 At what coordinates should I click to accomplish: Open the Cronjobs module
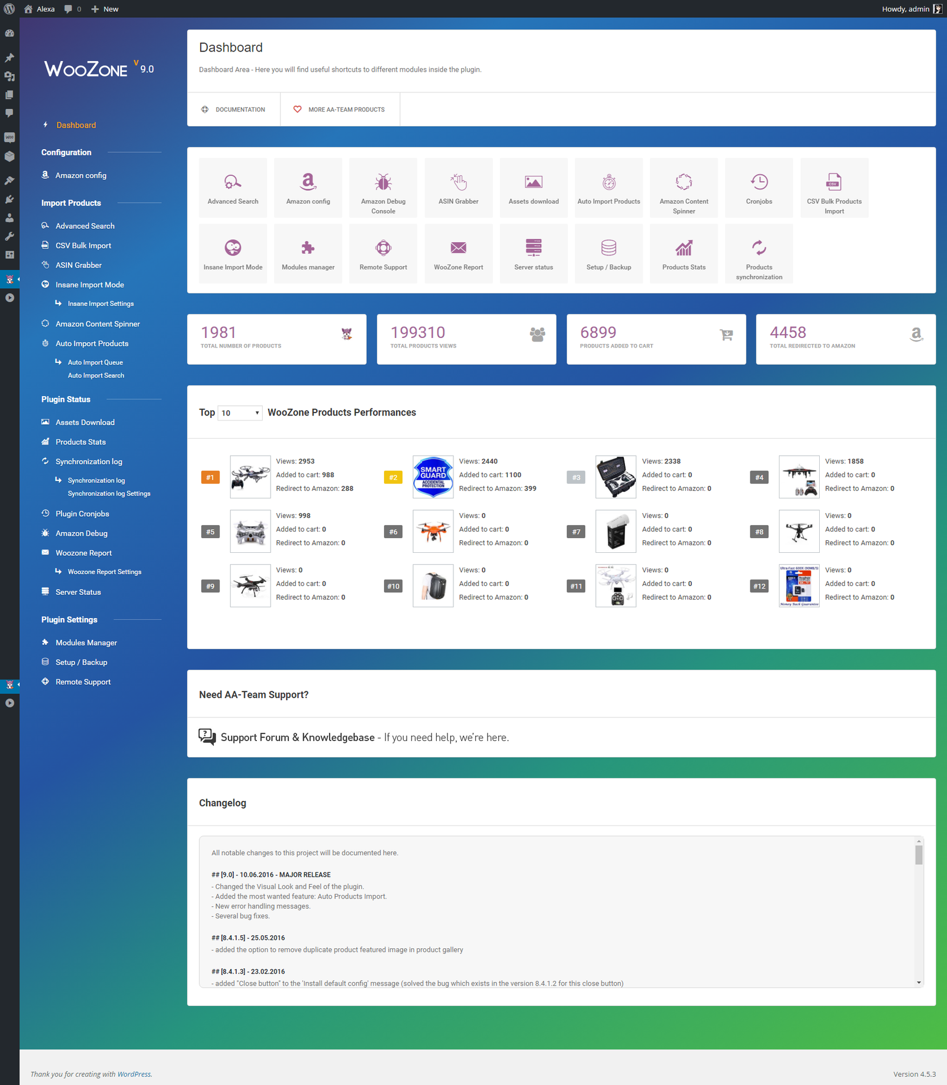point(759,188)
